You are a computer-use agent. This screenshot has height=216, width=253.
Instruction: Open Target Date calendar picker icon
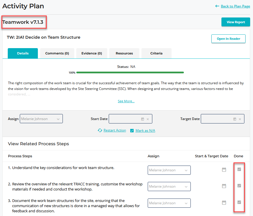pyautogui.click(x=235, y=119)
